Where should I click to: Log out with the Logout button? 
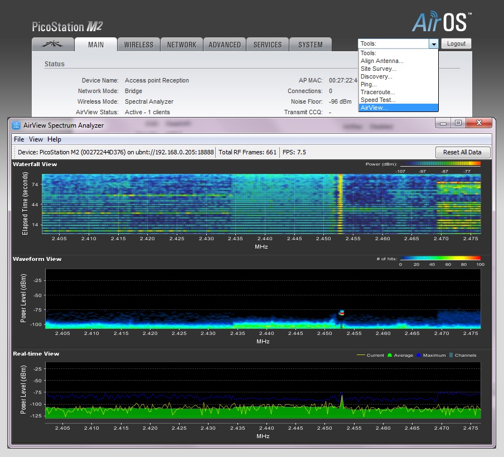(x=456, y=43)
